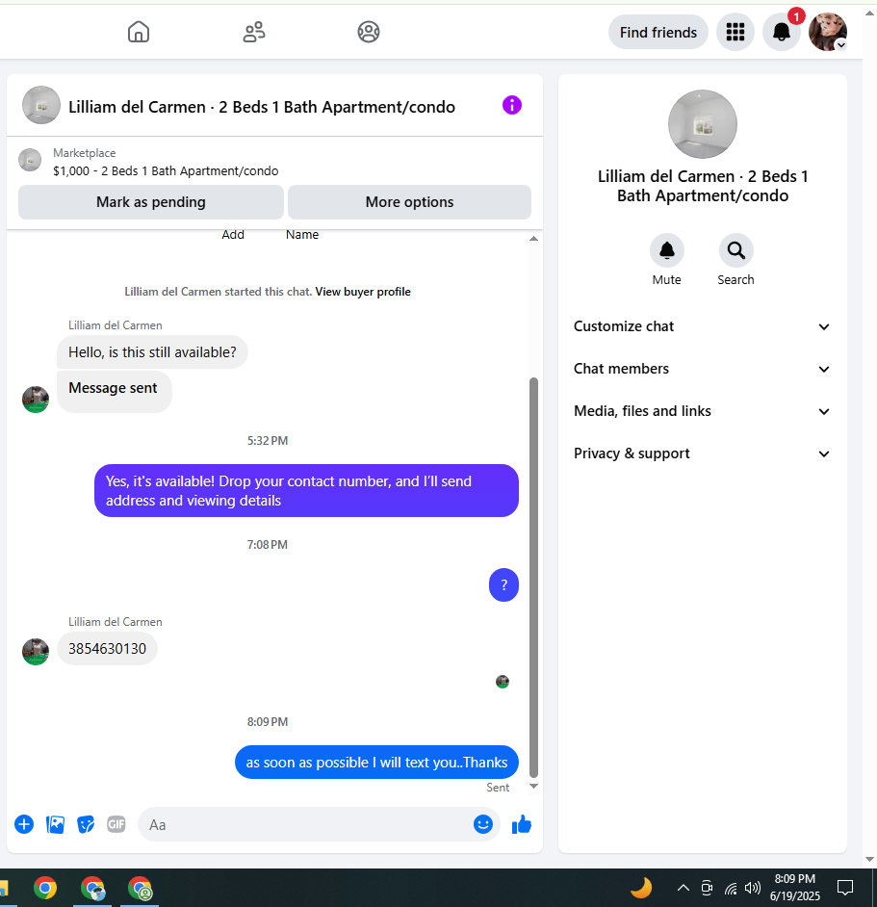Open the Groups icon in top navigation
The height and width of the screenshot is (907, 877).
click(x=369, y=32)
